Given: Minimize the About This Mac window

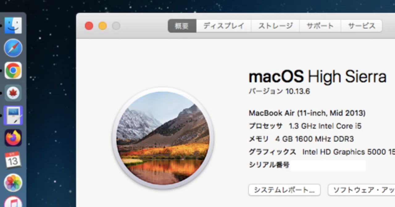Looking at the screenshot, I should pyautogui.click(x=102, y=26).
